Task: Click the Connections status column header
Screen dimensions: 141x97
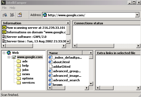Action: click(107, 23)
